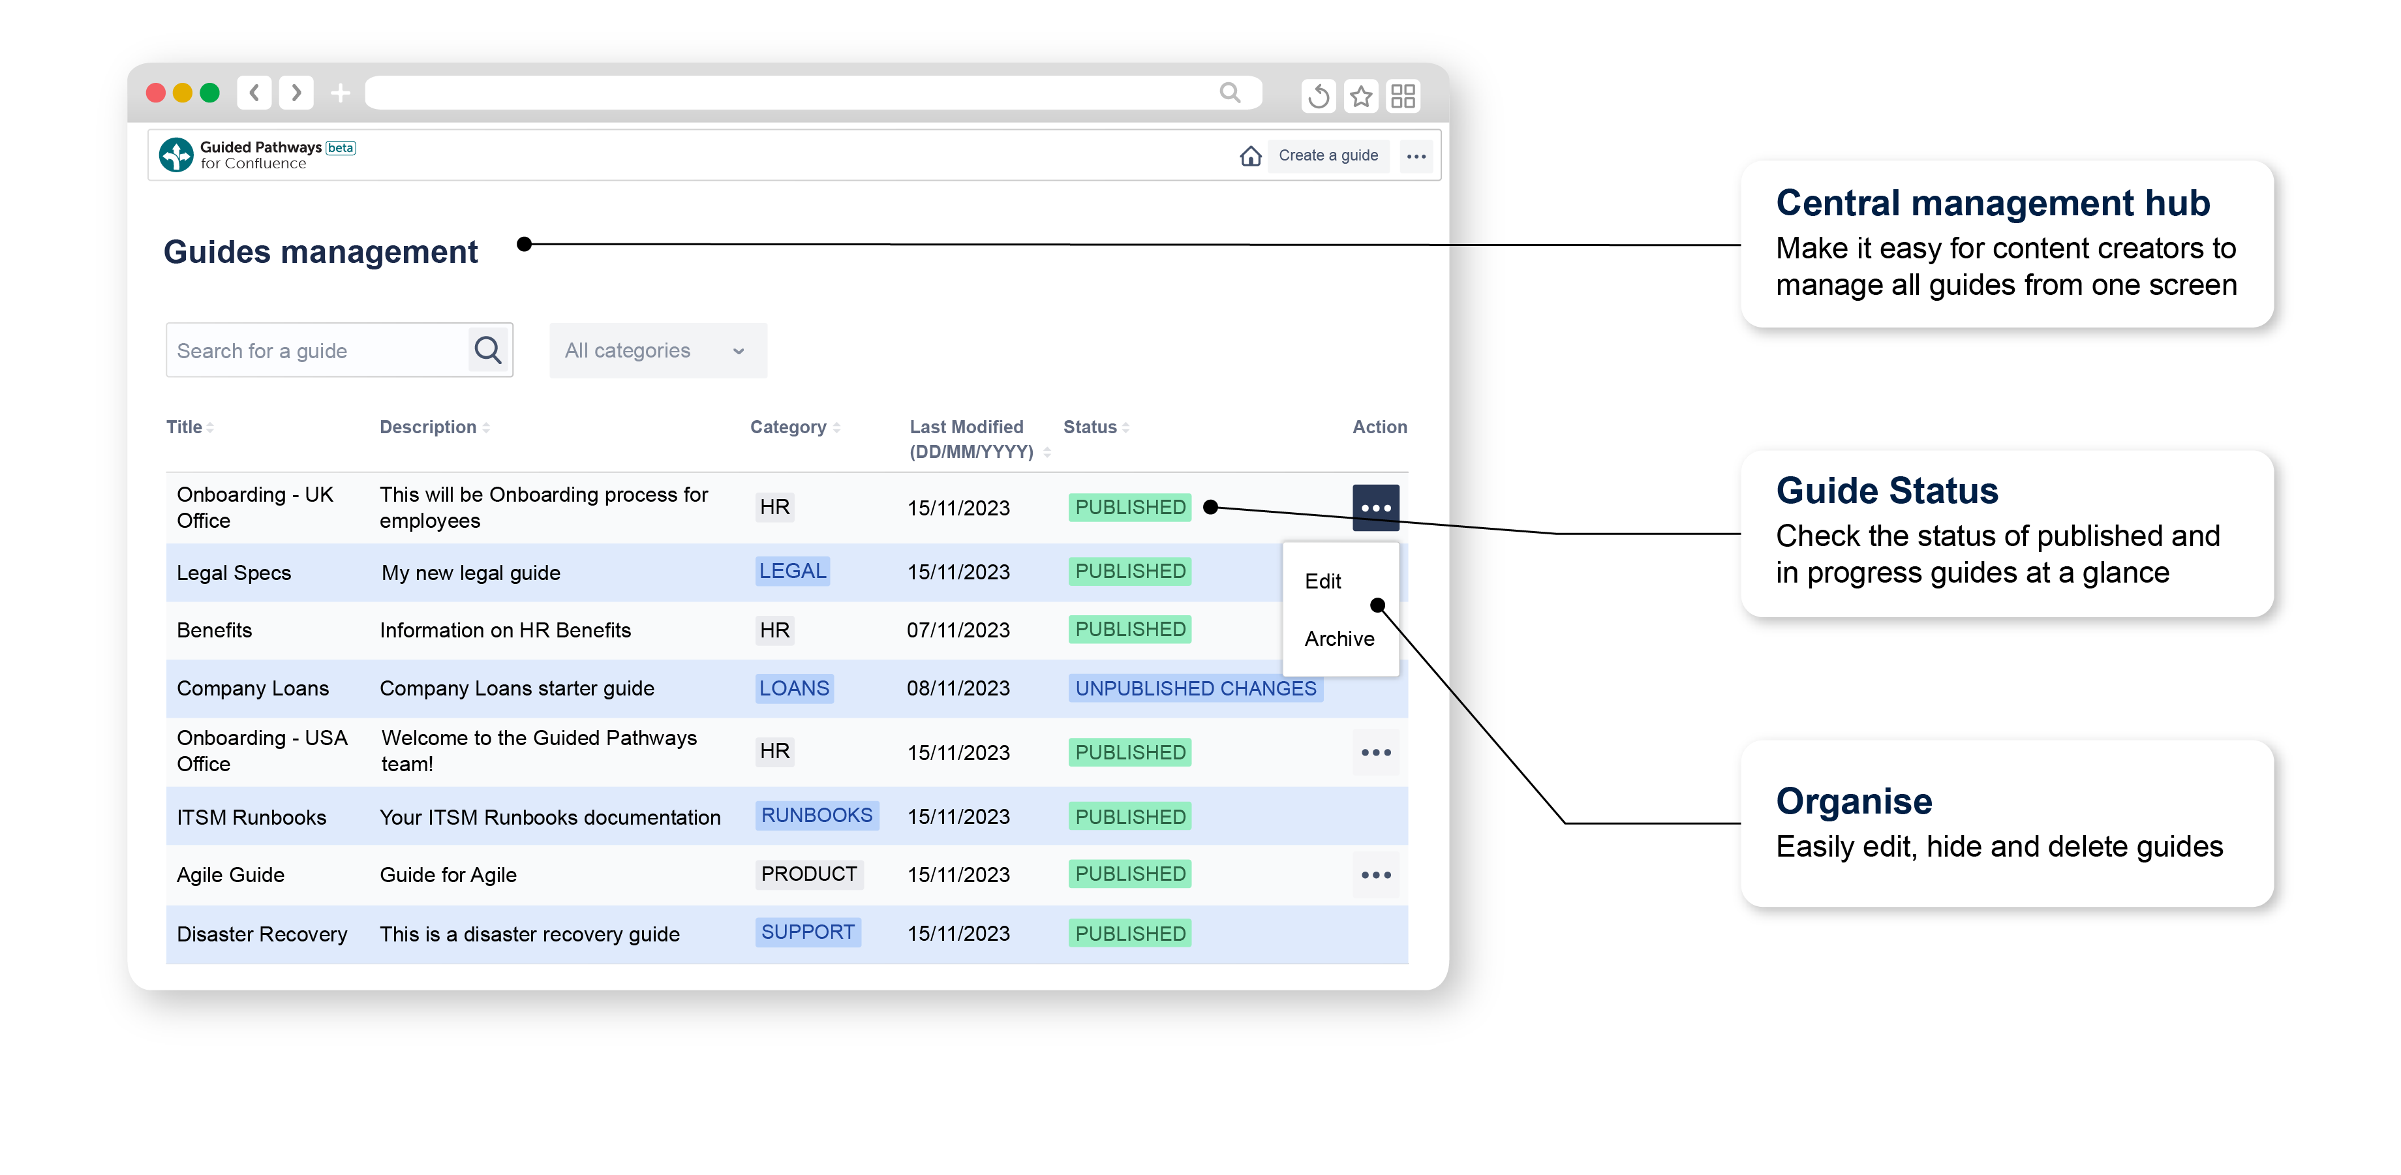Click the browser reload icon
The image size is (2401, 1175).
[1318, 96]
